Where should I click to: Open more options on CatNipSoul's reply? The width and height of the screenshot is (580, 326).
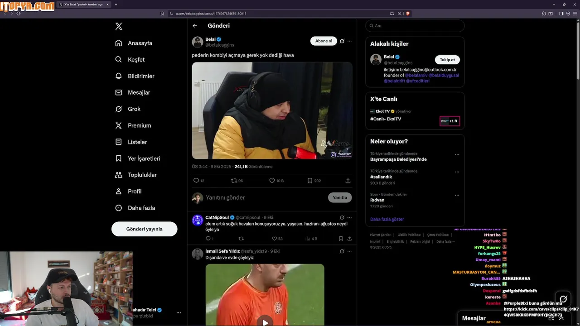click(x=349, y=217)
